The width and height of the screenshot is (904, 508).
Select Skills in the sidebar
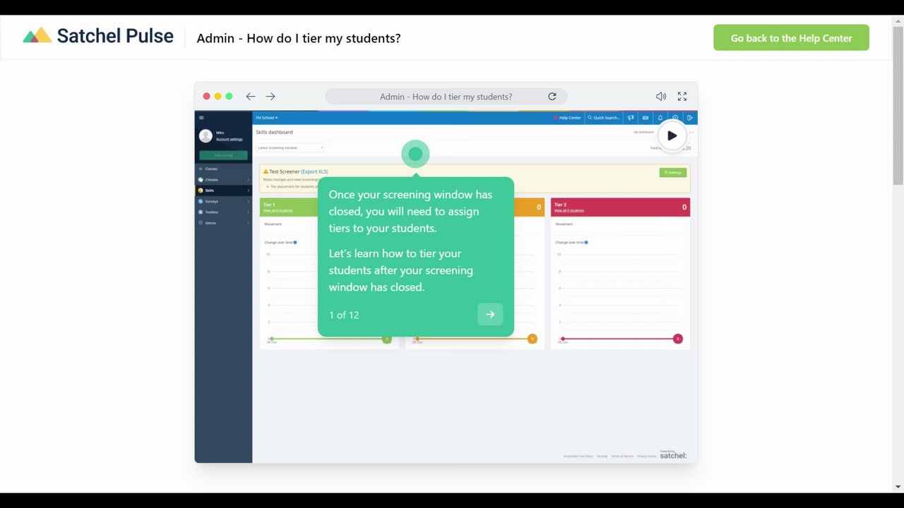point(223,190)
